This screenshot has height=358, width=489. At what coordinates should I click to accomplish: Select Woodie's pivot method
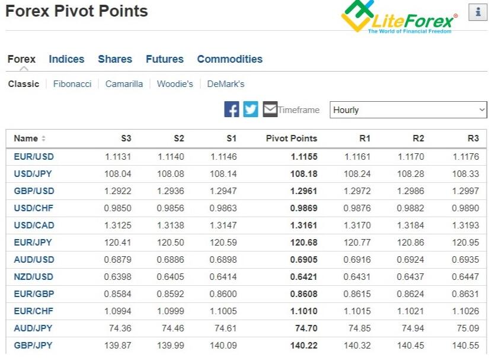[175, 84]
